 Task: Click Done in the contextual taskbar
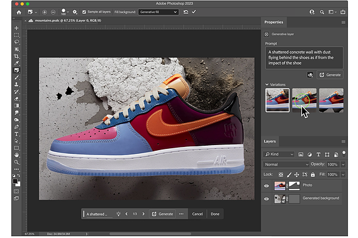click(215, 214)
